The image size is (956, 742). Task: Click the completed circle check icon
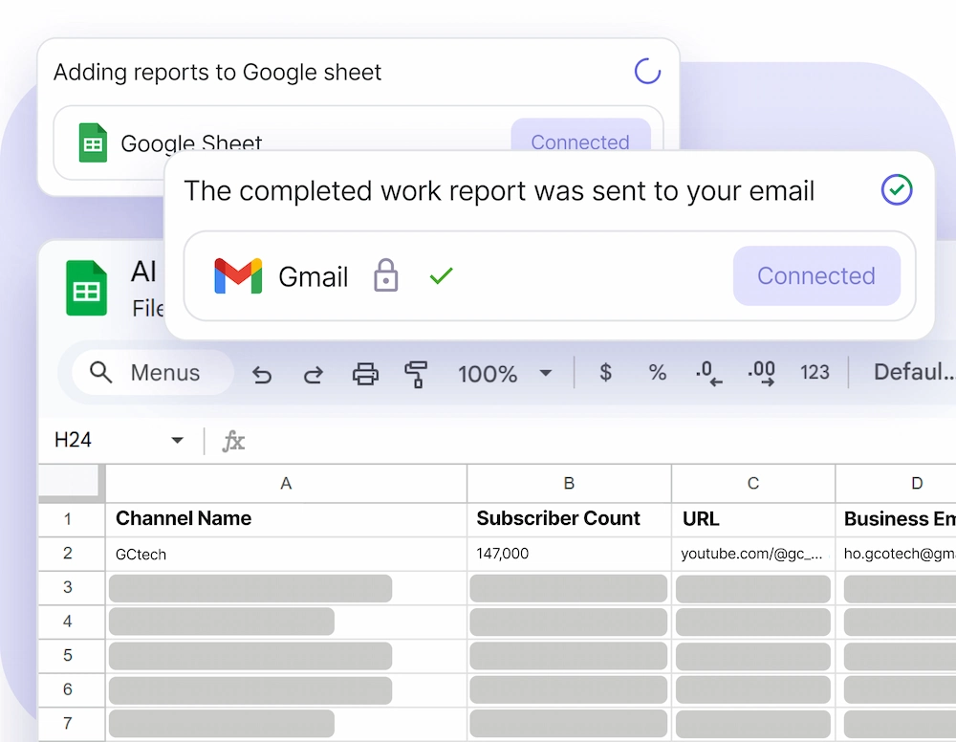point(897,189)
